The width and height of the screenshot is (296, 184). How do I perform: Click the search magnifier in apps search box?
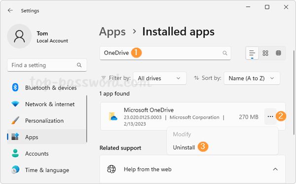point(224,53)
